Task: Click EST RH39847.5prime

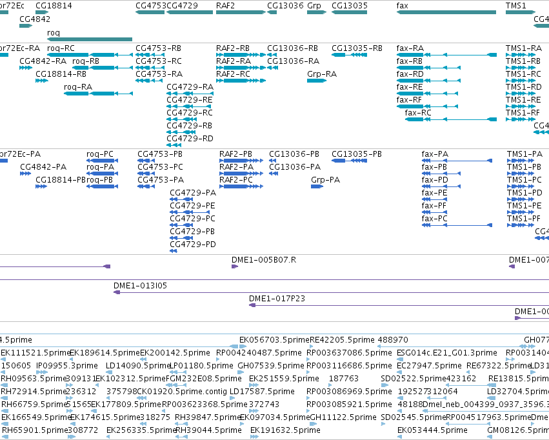Action: point(181,424)
